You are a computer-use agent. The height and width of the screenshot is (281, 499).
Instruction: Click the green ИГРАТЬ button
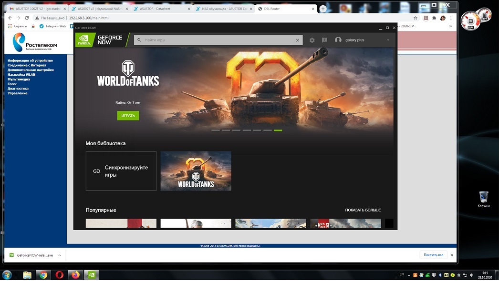128,115
